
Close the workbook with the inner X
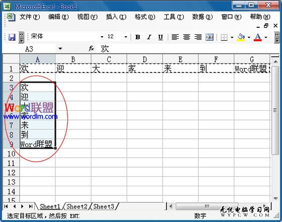[275, 26]
